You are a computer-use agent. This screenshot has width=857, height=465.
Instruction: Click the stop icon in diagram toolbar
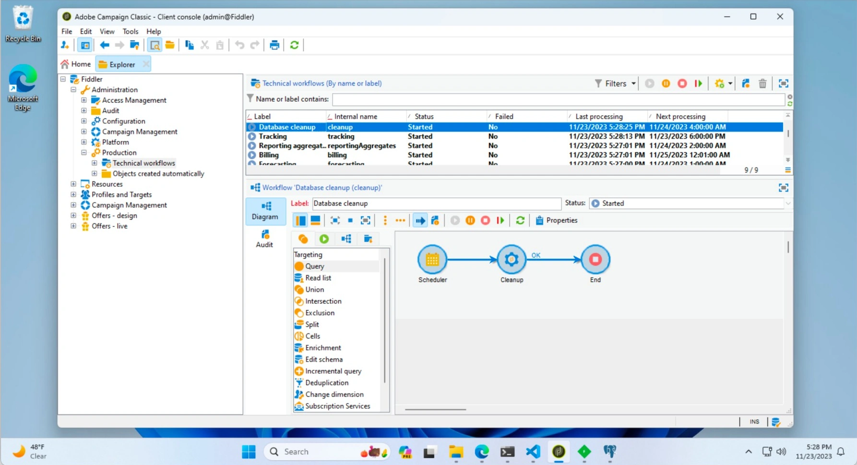485,220
